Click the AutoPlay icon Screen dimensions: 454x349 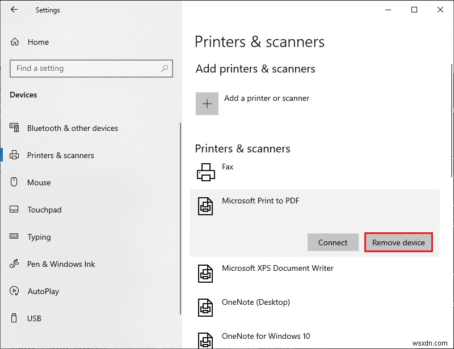tap(15, 291)
